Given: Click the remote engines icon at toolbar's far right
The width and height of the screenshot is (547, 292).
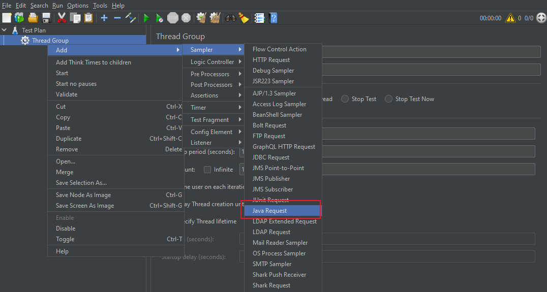Looking at the screenshot, I should 541,18.
